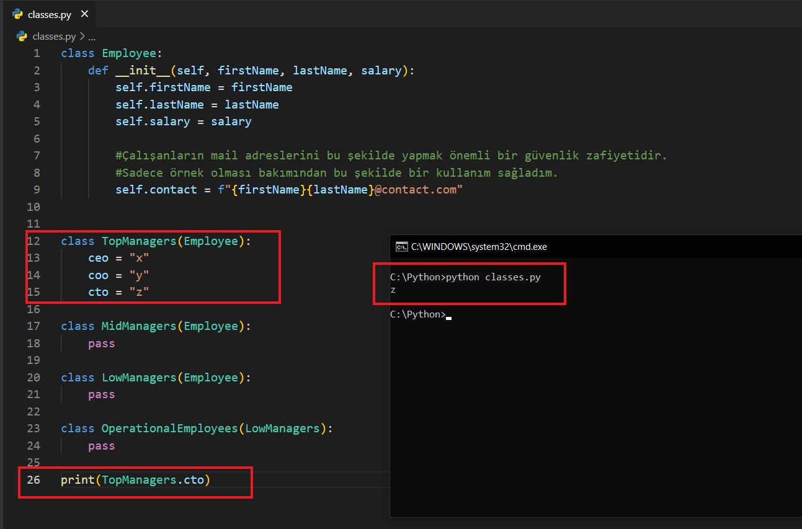This screenshot has height=529, width=802.
Task: Expand the breadcrumb ellipsis symbol list
Action: [91, 37]
